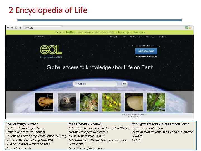Click the 'Smithsonian Institution' text

147,128
